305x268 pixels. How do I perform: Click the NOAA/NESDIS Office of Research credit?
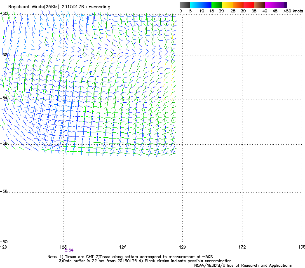243,266
